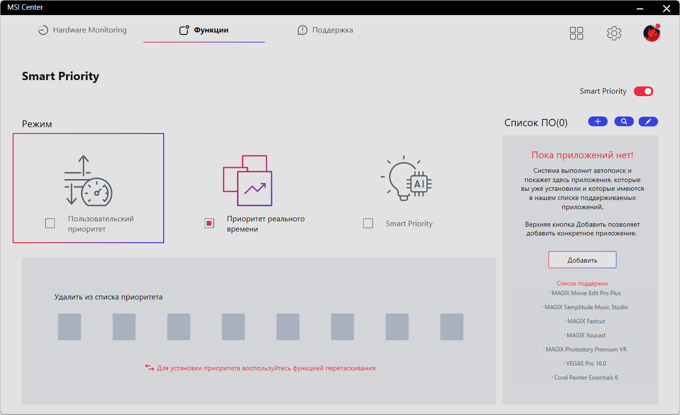Click MAGIX Photostory Premium VR entry
Image resolution: width=680 pixels, height=415 pixels.
[585, 349]
